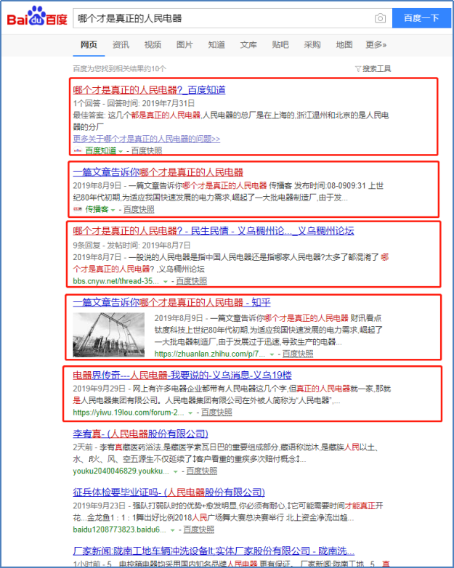Expand dropdown arrow next to yiwu.19lou.com
This screenshot has width=454, height=568.
pyautogui.click(x=190, y=413)
